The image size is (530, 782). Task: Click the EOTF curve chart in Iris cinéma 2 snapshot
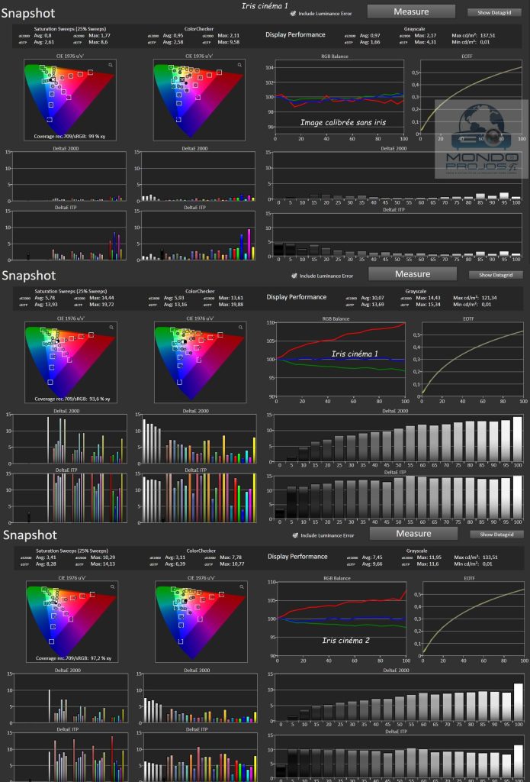point(471,619)
